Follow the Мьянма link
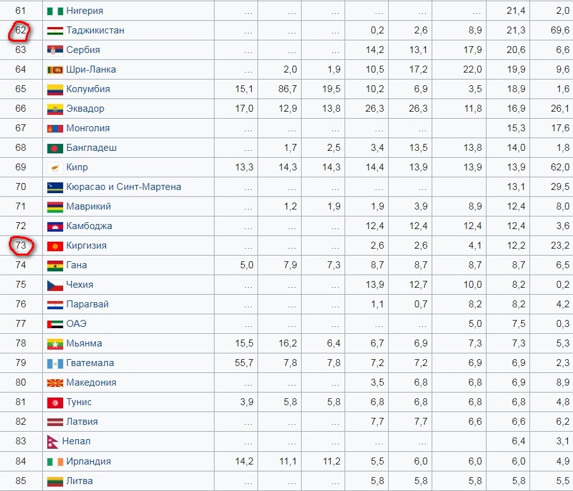 (84, 343)
